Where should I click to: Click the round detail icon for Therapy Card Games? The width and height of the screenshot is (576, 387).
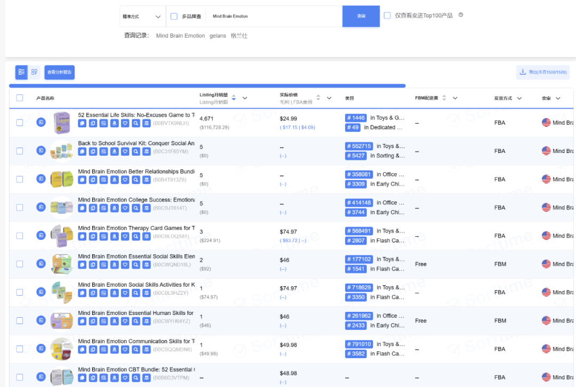click(x=41, y=236)
